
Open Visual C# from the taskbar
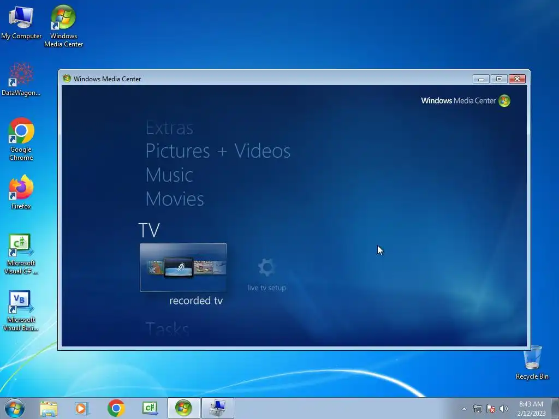pyautogui.click(x=150, y=408)
